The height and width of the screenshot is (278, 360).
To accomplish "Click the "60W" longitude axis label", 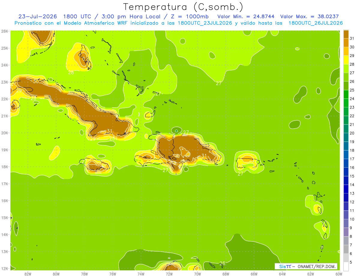I will point(339,274).
